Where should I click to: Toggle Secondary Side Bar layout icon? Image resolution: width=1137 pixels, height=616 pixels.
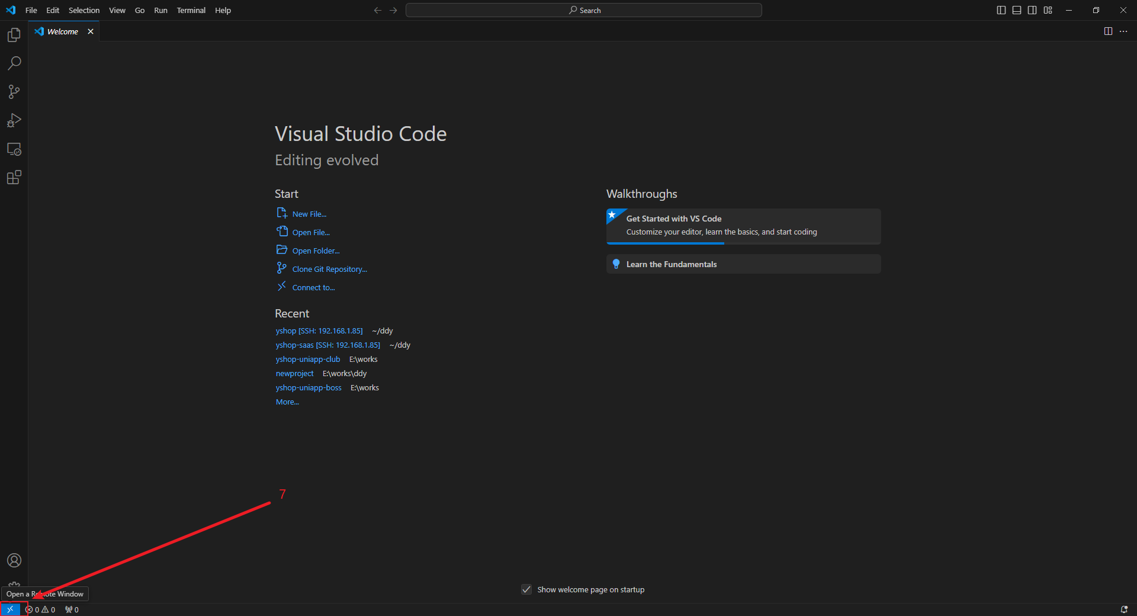(1032, 10)
